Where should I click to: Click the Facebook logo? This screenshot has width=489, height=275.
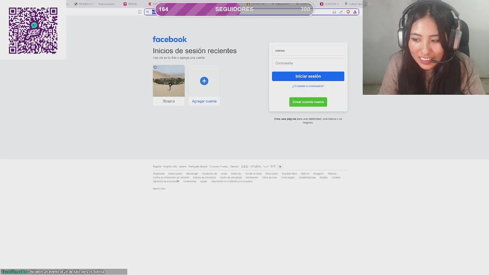(x=170, y=39)
